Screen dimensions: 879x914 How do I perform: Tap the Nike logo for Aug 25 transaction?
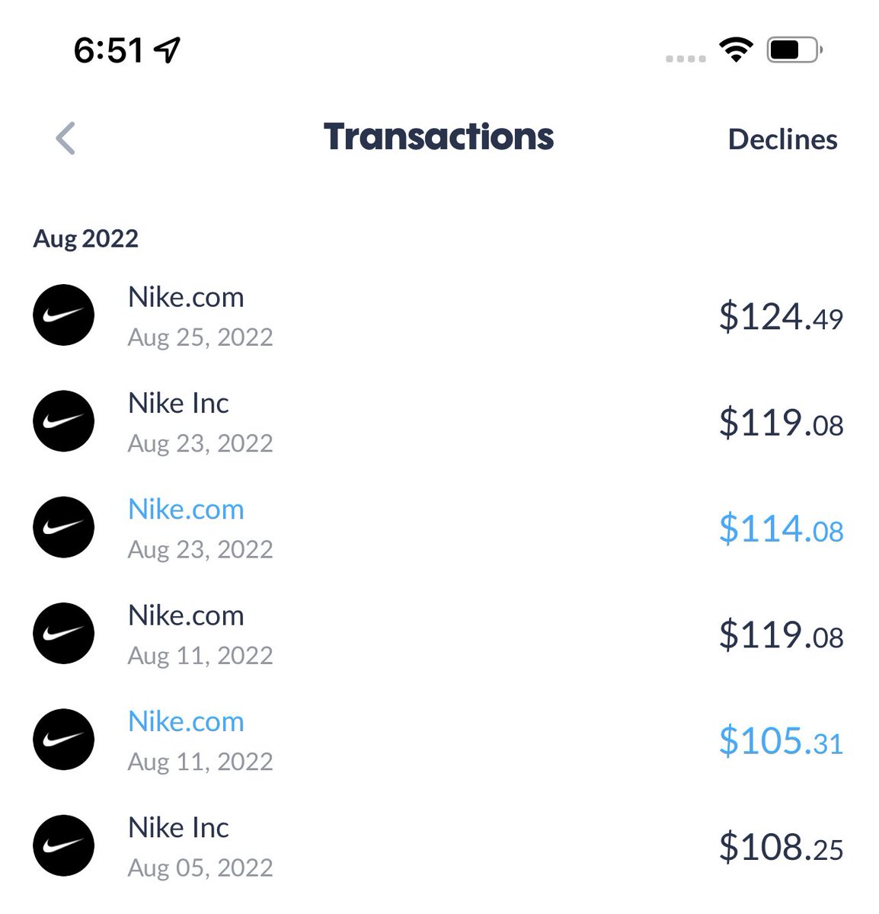click(64, 315)
